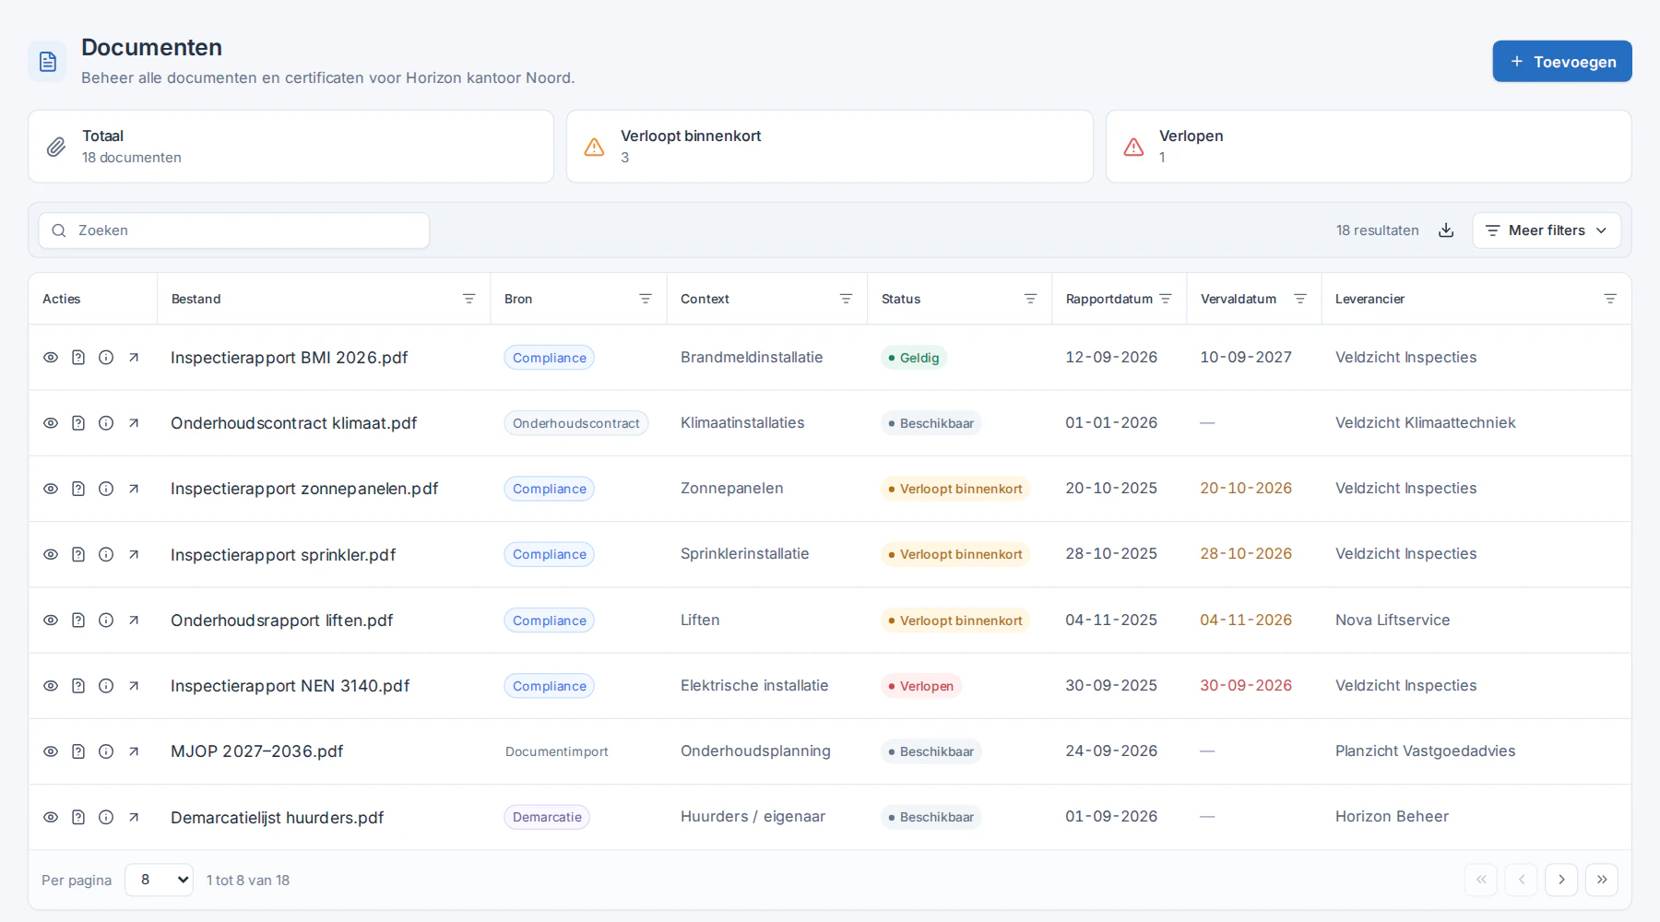View Inspectierapport BMI 2026.pdf with eye icon
The image size is (1660, 922).
tap(51, 358)
